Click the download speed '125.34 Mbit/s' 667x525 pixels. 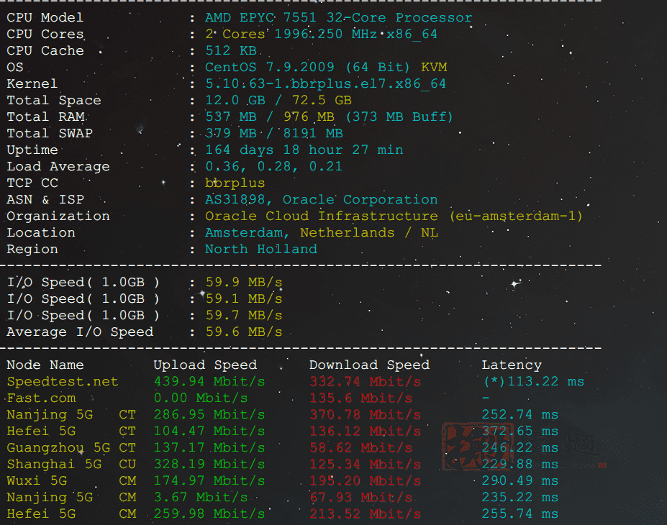coord(365,465)
